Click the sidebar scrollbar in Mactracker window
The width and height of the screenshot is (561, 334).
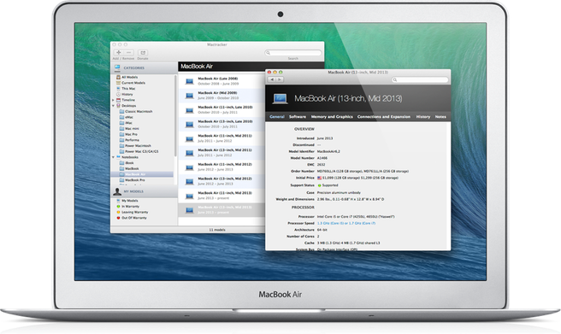click(x=175, y=115)
